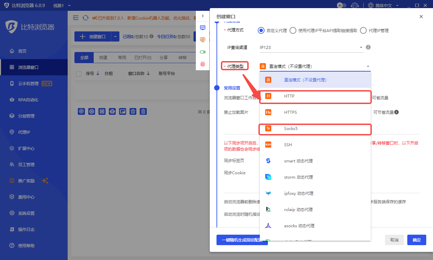The image size is (433, 260).
Task: Click the red fingerprint icon in the side strip
Action: click(203, 63)
